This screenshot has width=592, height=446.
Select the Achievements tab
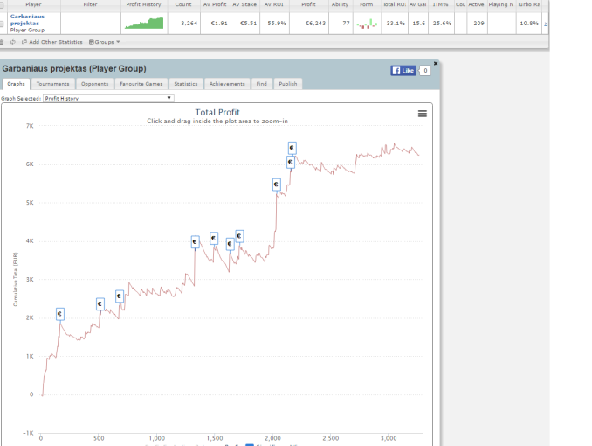[227, 84]
